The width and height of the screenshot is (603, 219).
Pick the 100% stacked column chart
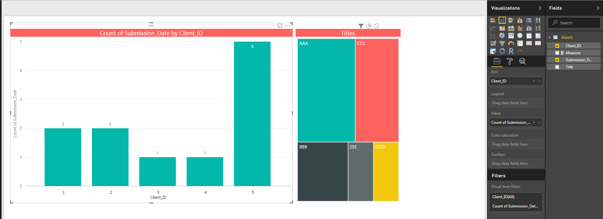click(538, 20)
